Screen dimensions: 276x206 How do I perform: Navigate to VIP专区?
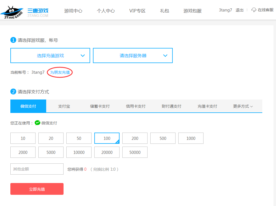click(x=137, y=11)
